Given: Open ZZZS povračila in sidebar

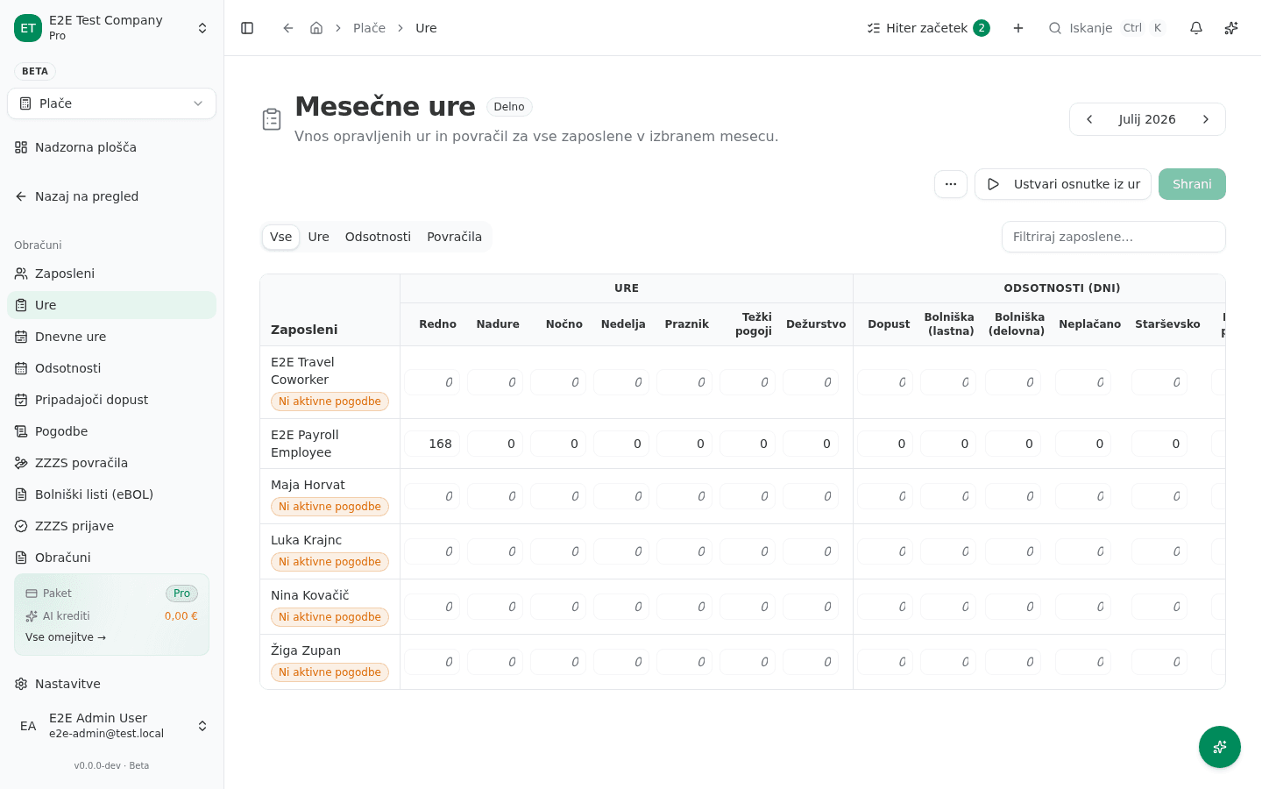Looking at the screenshot, I should 111,463.
